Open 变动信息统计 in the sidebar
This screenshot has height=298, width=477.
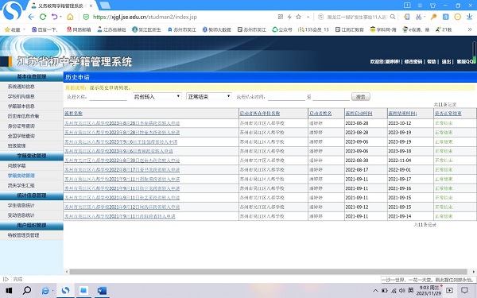click(x=21, y=215)
